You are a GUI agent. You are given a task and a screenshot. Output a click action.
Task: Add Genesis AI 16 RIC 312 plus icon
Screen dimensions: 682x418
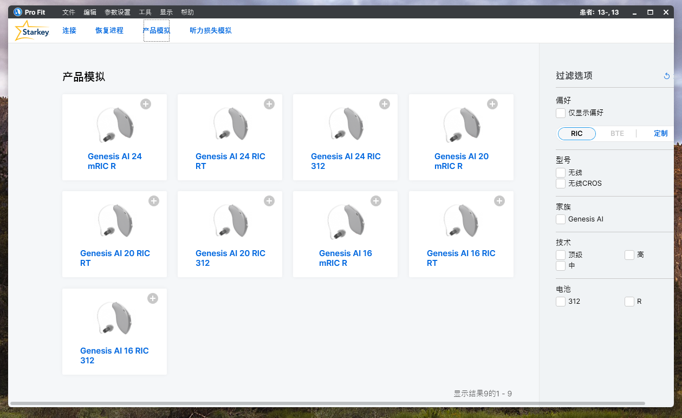pyautogui.click(x=153, y=298)
